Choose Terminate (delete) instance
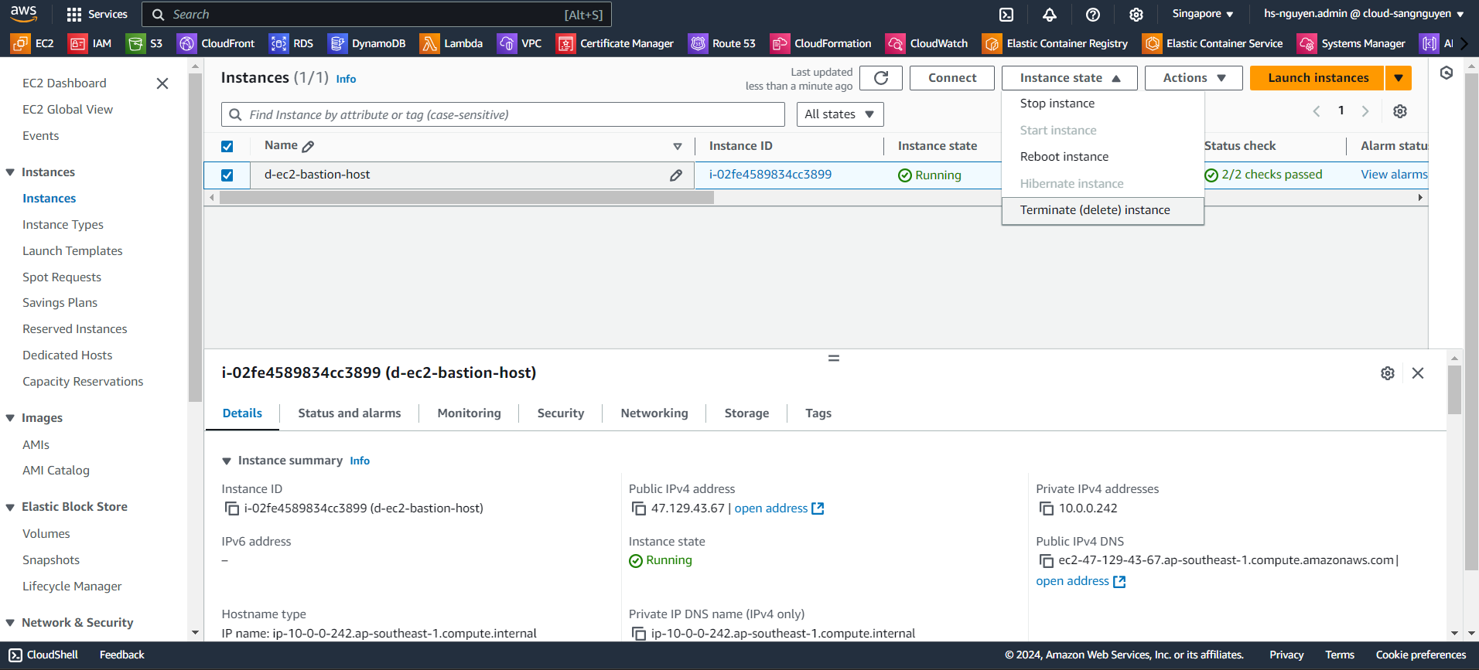Screen dimensions: 1479x670 pos(1095,210)
